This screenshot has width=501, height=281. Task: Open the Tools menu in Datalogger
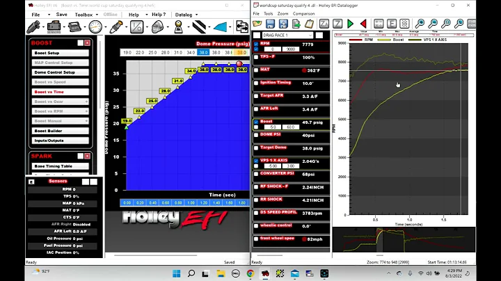tap(268, 14)
